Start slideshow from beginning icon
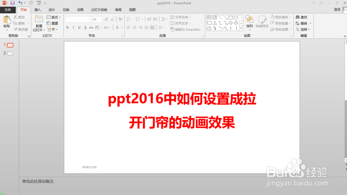The height and width of the screenshot is (195, 347). pos(39,3)
